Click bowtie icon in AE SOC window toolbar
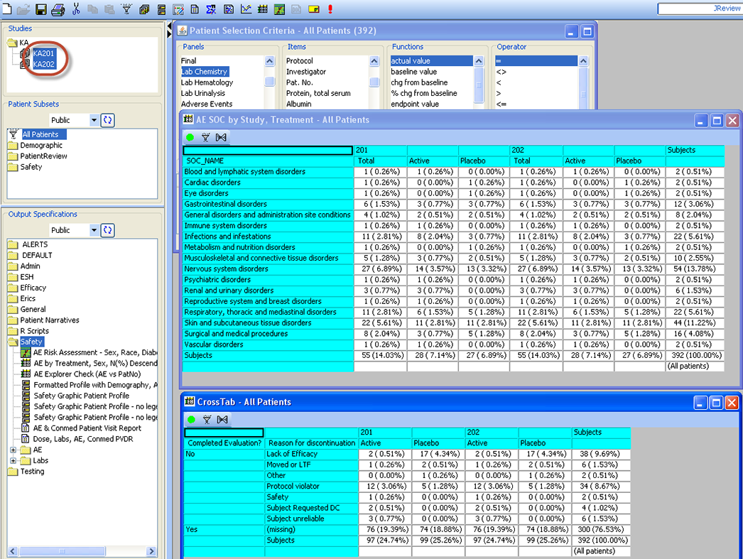 coord(221,137)
